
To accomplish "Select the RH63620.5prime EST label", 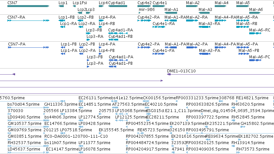I will click(x=248, y=104).
